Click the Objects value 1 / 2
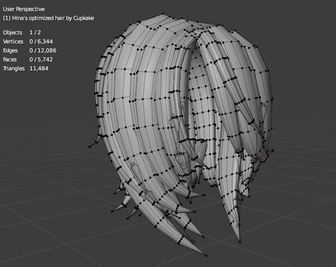Viewport: 336px width, 267px height. click(36, 32)
